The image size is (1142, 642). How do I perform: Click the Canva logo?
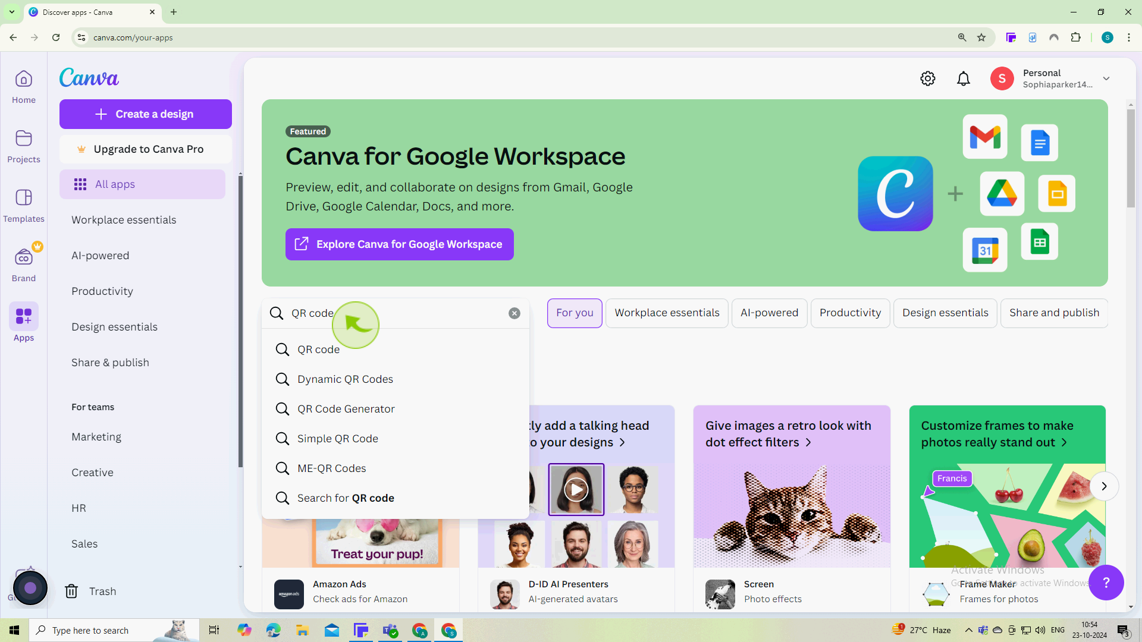[x=89, y=77]
